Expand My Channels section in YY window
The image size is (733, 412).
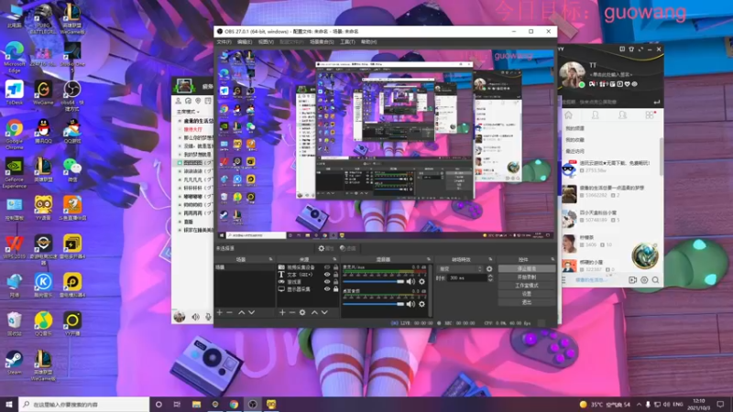coord(575,128)
